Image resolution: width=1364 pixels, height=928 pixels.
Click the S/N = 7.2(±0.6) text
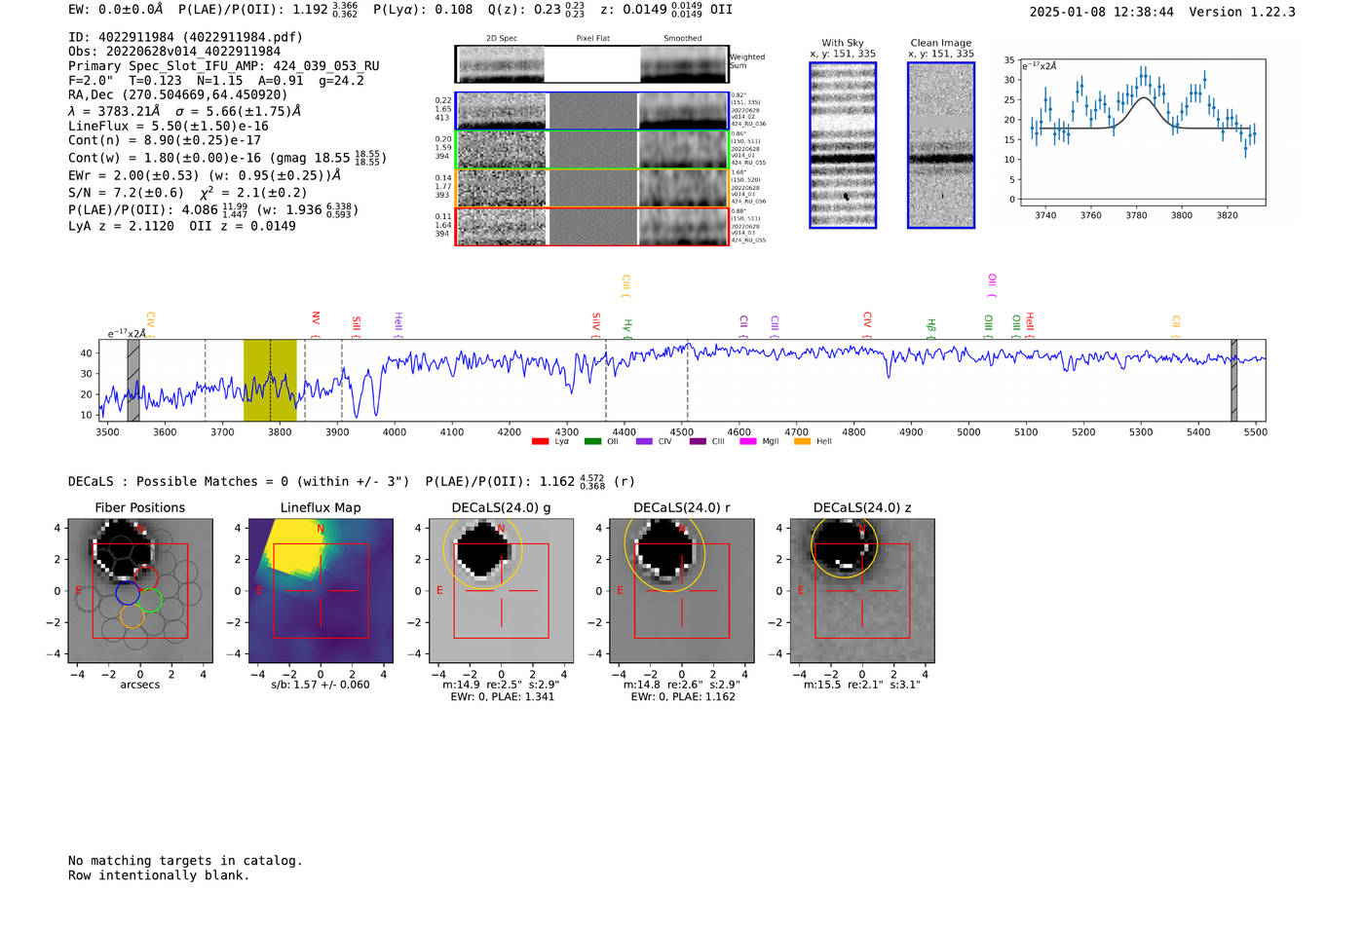point(126,193)
